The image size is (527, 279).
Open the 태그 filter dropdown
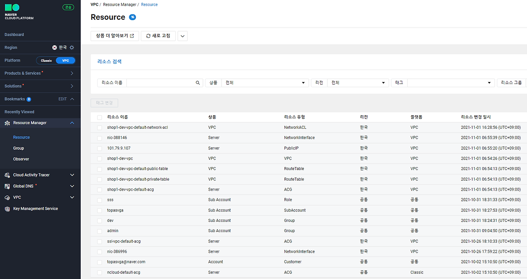coord(450,83)
